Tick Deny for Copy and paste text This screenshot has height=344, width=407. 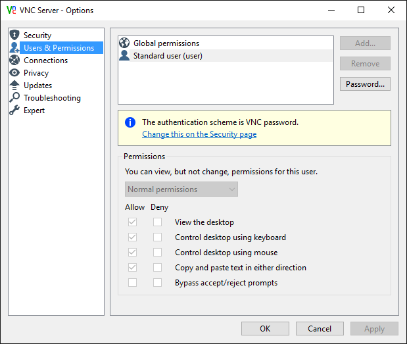pos(158,268)
